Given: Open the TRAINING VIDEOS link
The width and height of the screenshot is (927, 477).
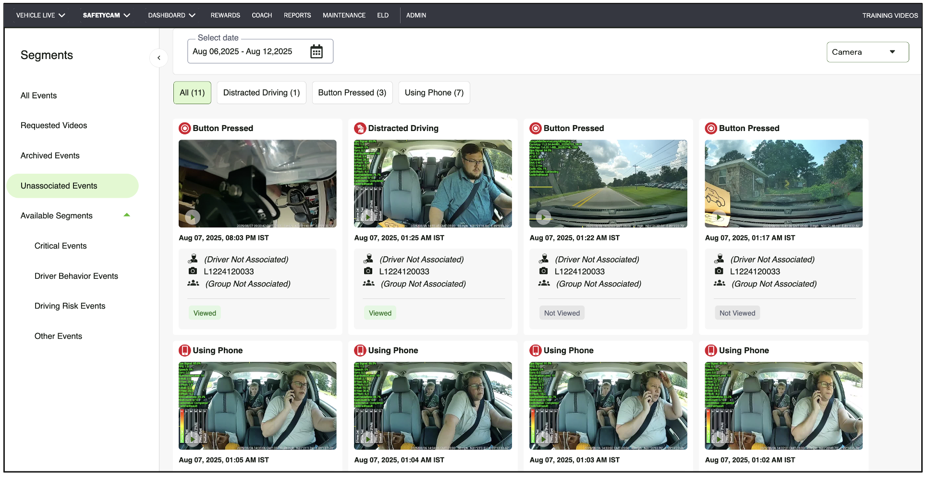Looking at the screenshot, I should 890,15.
